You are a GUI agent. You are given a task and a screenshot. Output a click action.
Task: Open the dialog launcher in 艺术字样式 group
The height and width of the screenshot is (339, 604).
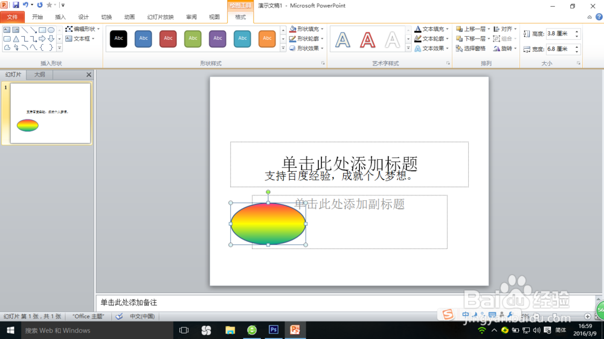point(448,63)
